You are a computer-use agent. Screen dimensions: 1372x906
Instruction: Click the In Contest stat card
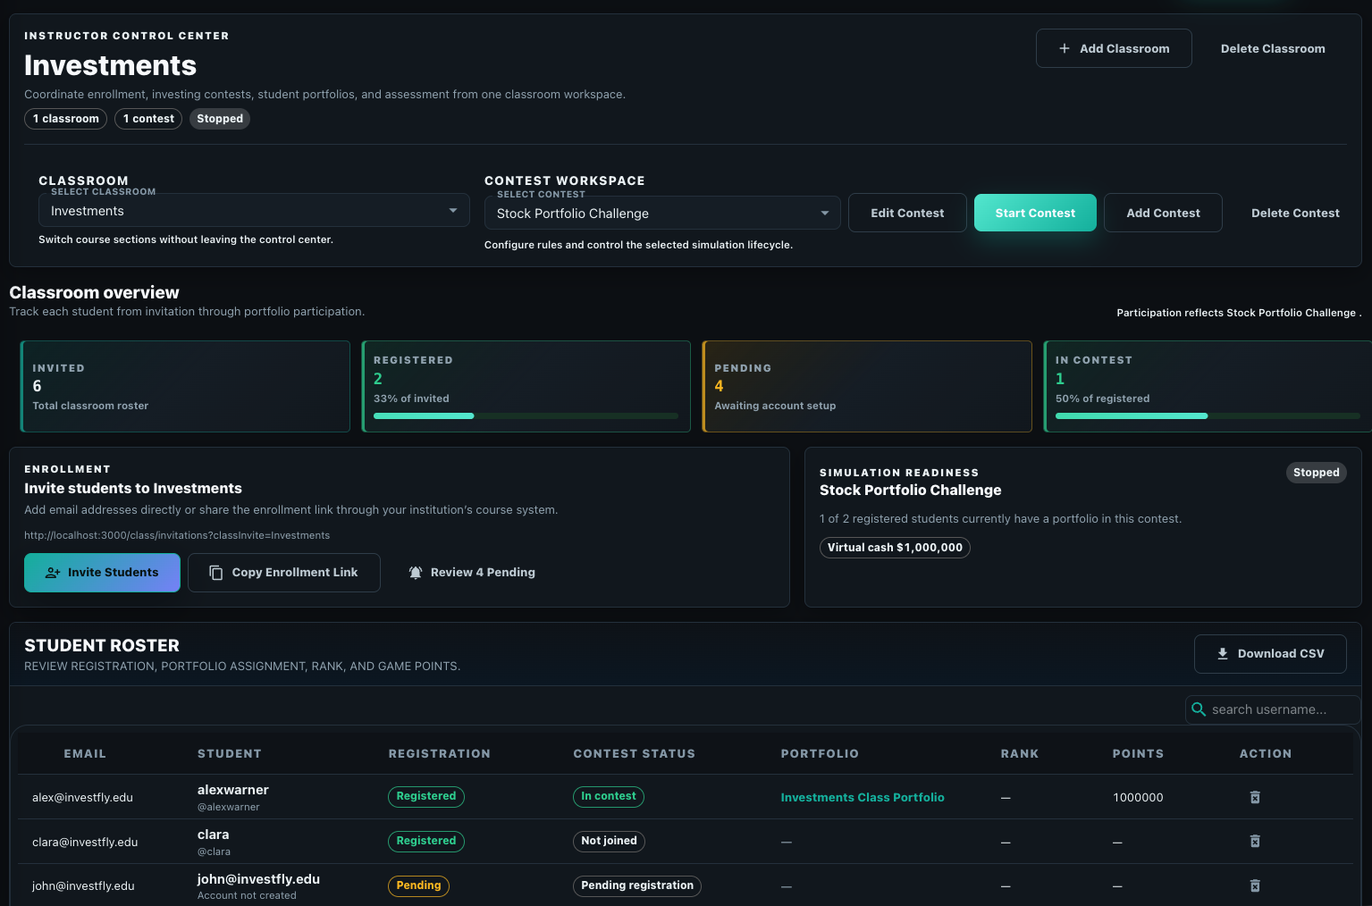coord(1208,386)
